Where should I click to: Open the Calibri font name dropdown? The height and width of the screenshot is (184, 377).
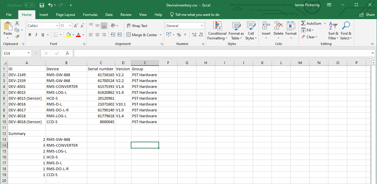[x=57, y=26]
